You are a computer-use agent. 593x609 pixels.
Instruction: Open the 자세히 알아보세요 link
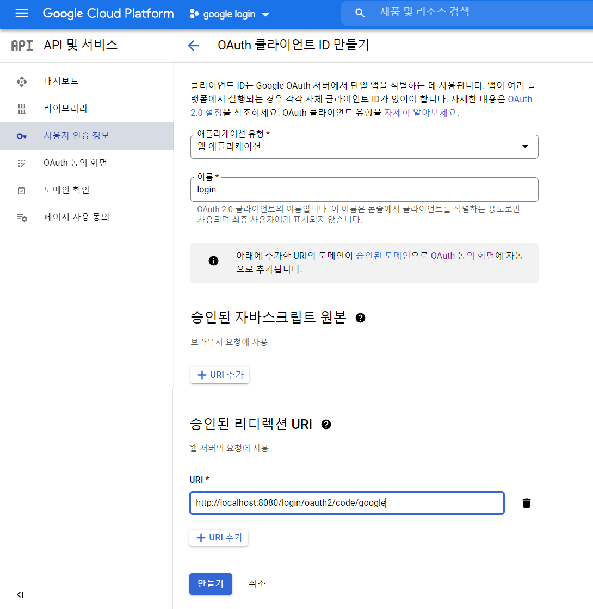pos(420,113)
